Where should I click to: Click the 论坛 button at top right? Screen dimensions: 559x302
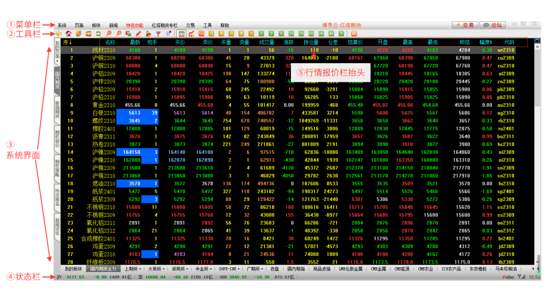492,24
